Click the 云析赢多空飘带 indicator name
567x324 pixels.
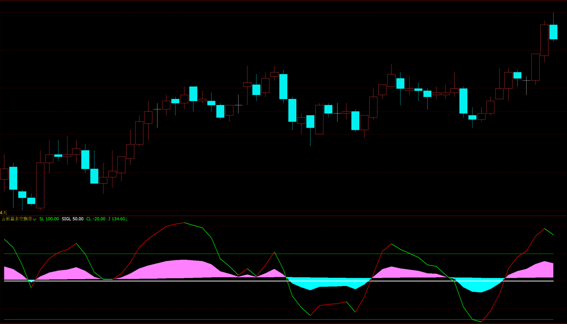[x=17, y=219]
